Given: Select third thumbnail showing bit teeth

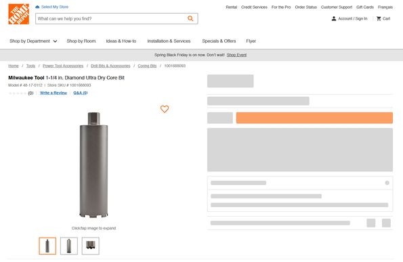Looking at the screenshot, I should pos(91,246).
